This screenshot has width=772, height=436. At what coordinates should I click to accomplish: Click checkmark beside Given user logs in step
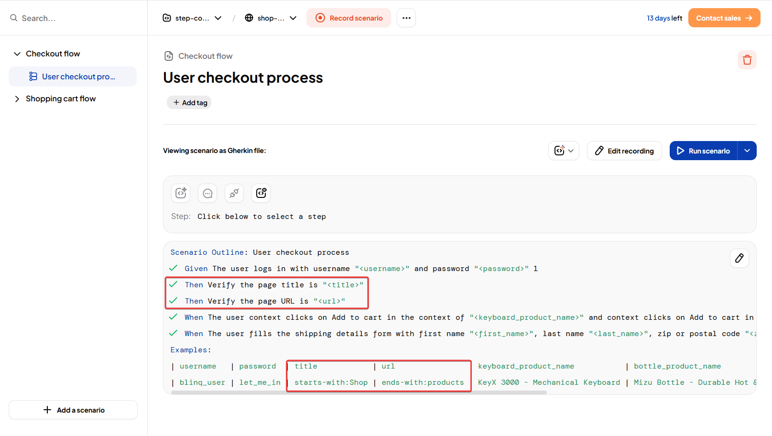[174, 268]
